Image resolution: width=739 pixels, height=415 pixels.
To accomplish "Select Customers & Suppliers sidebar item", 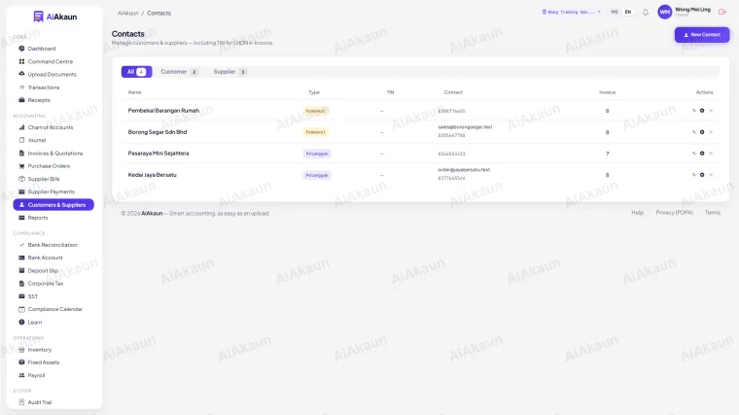I will tap(53, 205).
